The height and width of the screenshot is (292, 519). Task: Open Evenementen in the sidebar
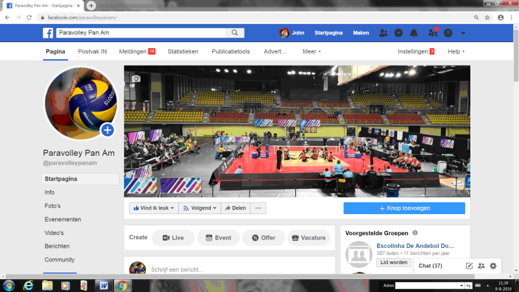click(63, 219)
